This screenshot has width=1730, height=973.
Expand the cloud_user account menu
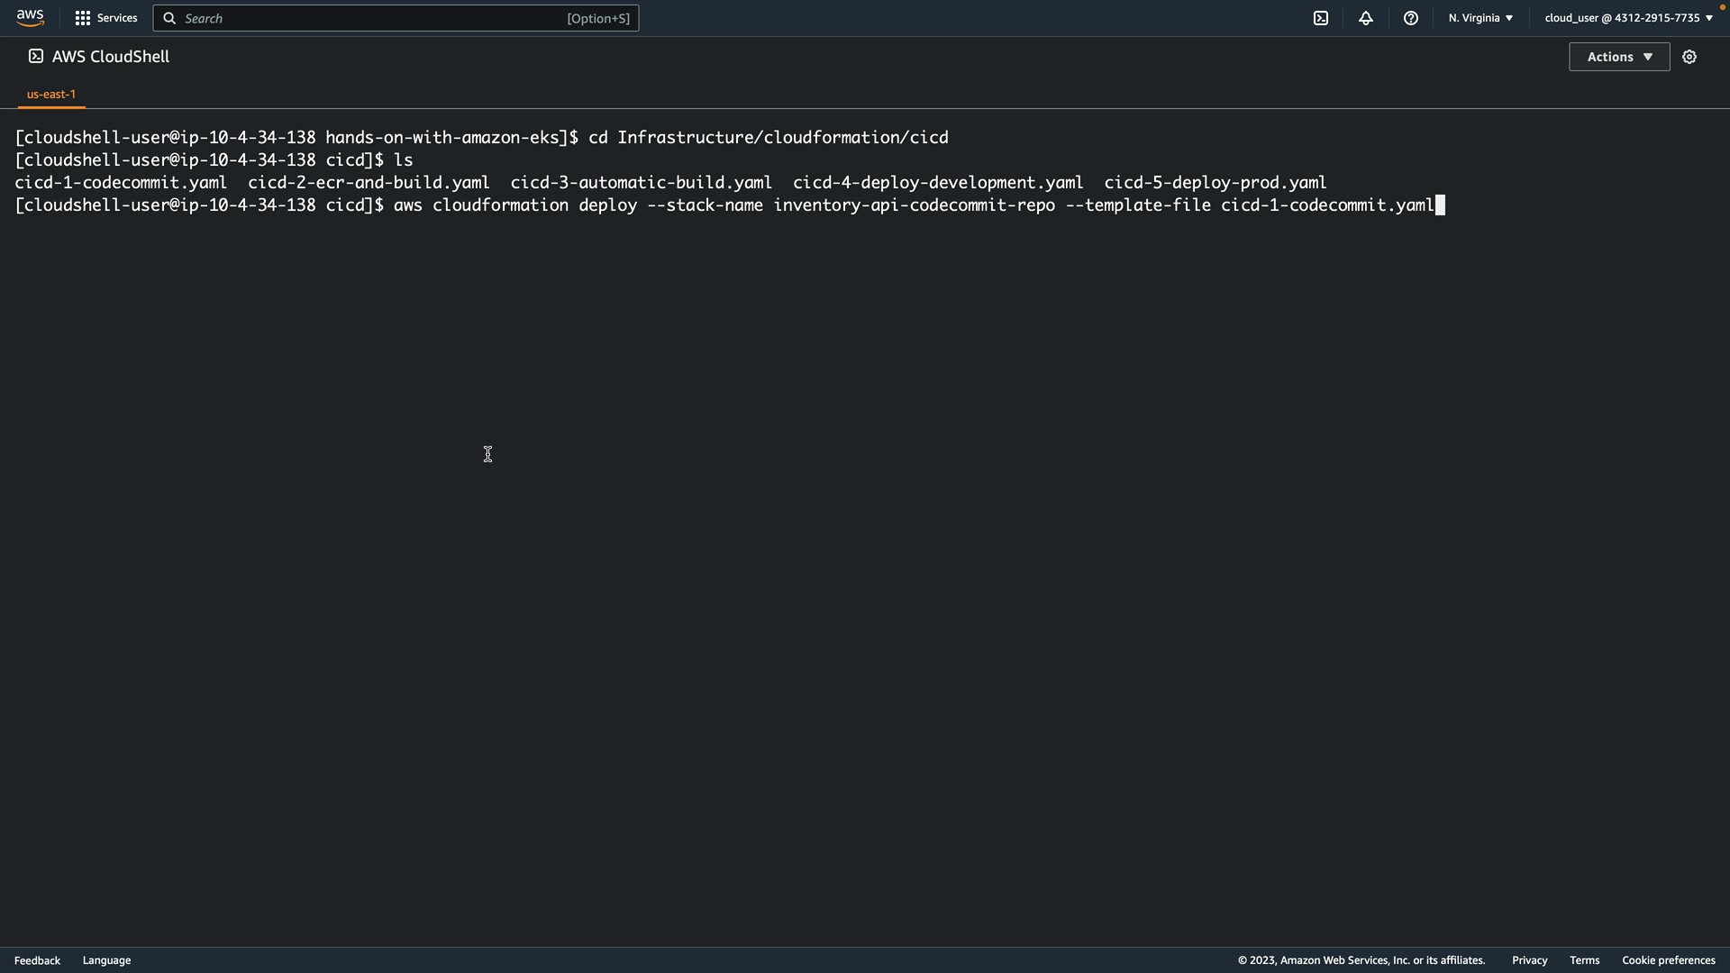[1628, 18]
